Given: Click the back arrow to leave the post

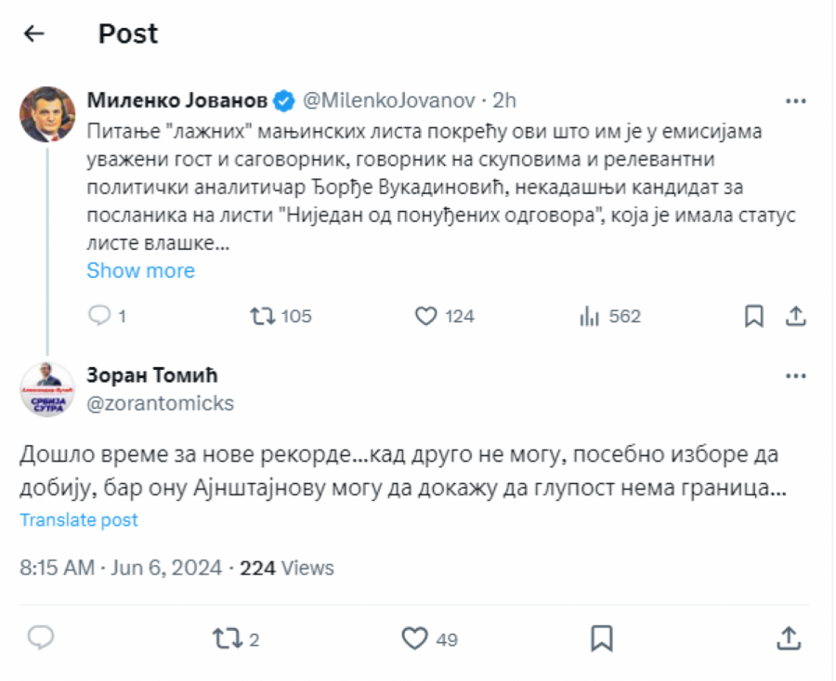Looking at the screenshot, I should [x=33, y=33].
